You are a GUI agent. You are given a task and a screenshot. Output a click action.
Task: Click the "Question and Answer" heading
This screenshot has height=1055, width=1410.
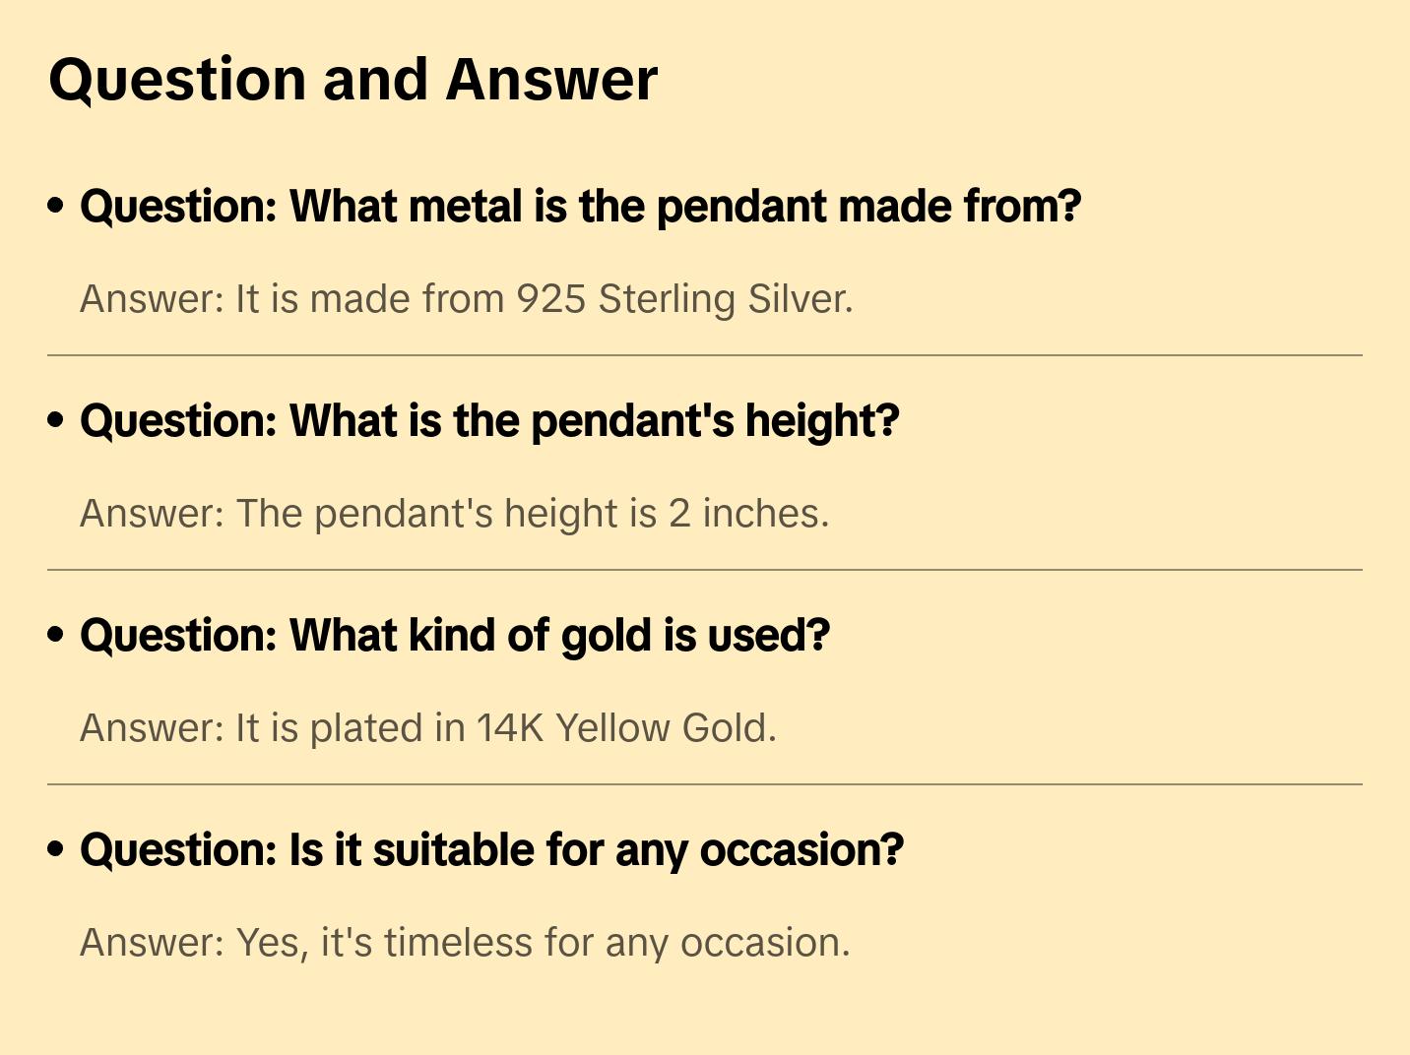pos(352,79)
